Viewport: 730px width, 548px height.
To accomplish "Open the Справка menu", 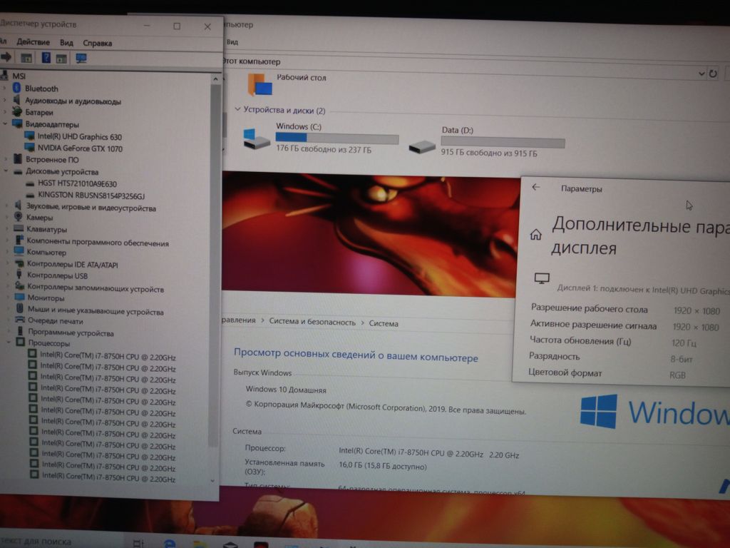I will [97, 43].
